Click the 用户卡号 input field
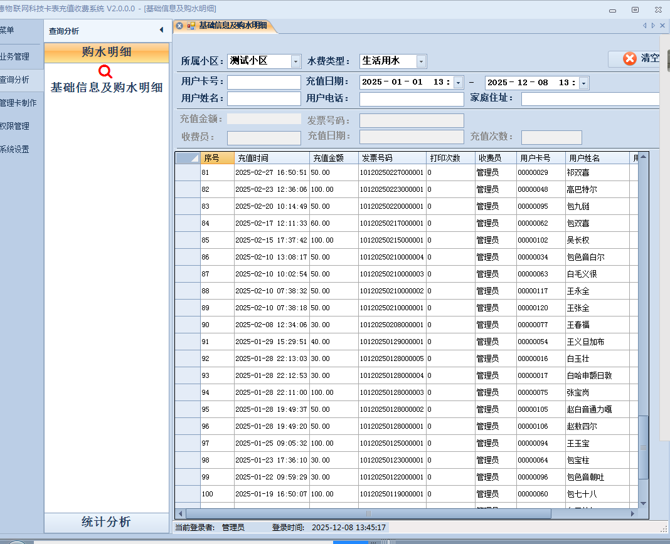Image resolution: width=670 pixels, height=544 pixels. pos(263,83)
